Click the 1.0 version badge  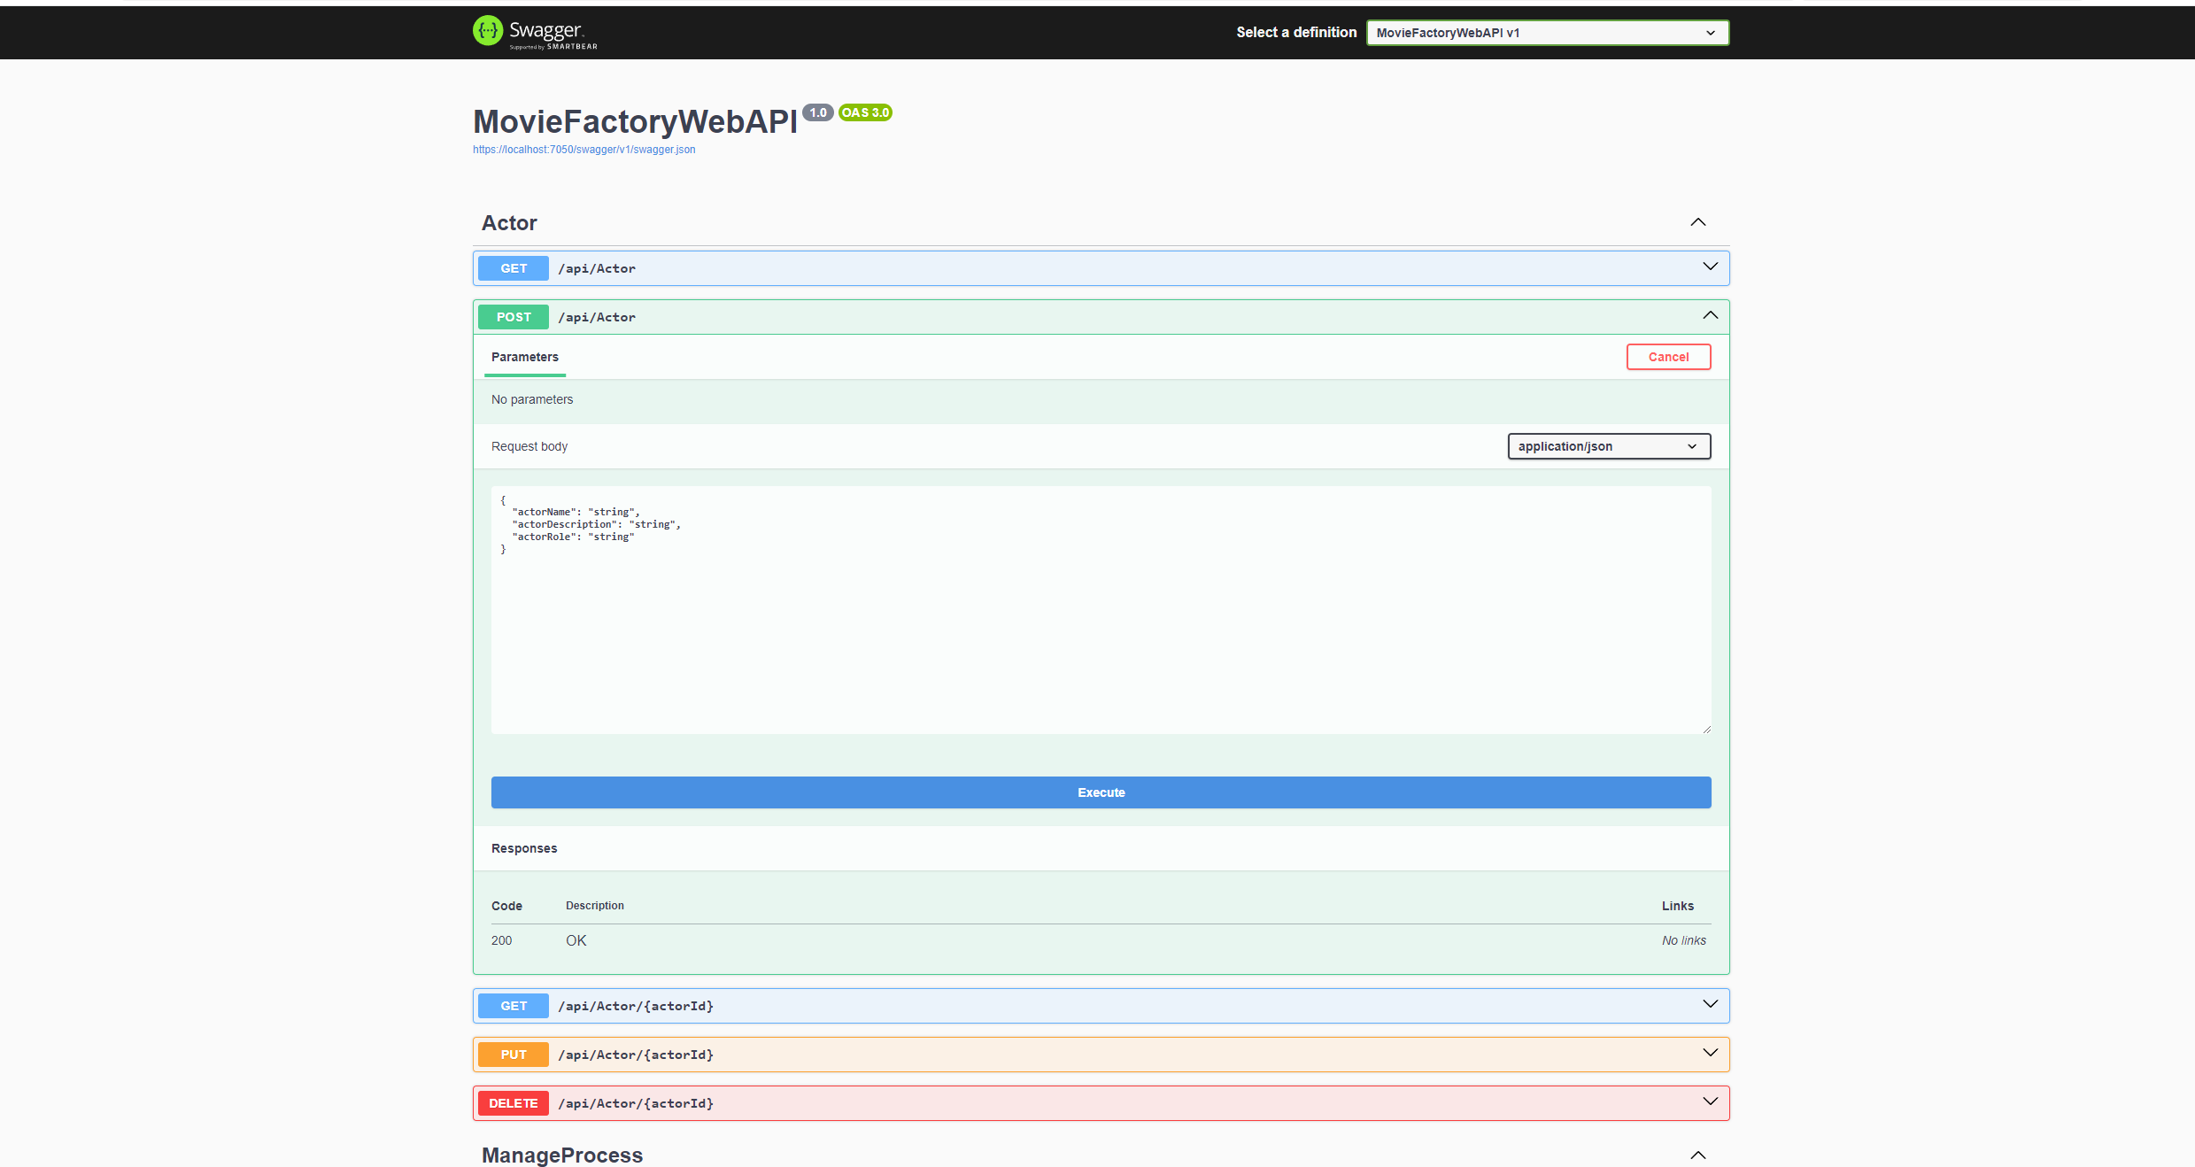tap(817, 112)
